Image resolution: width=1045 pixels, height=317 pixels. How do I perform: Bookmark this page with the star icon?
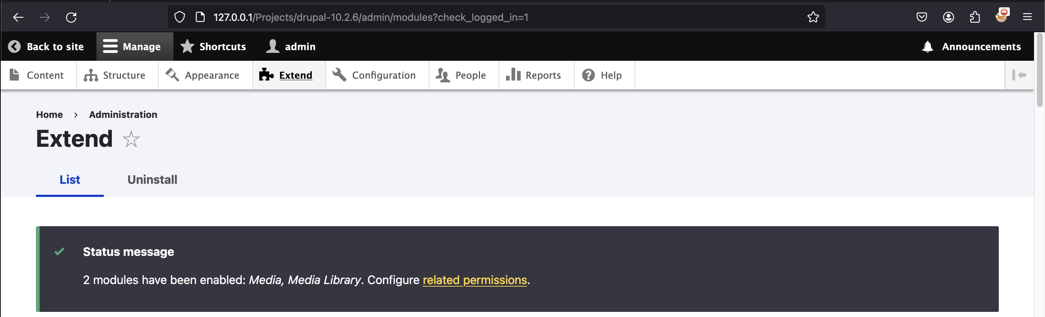coord(813,17)
